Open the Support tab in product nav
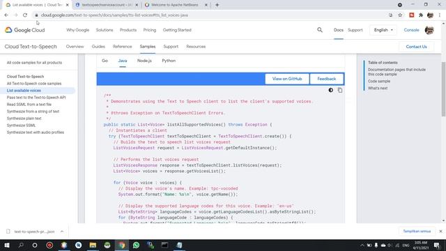 pos(171,47)
